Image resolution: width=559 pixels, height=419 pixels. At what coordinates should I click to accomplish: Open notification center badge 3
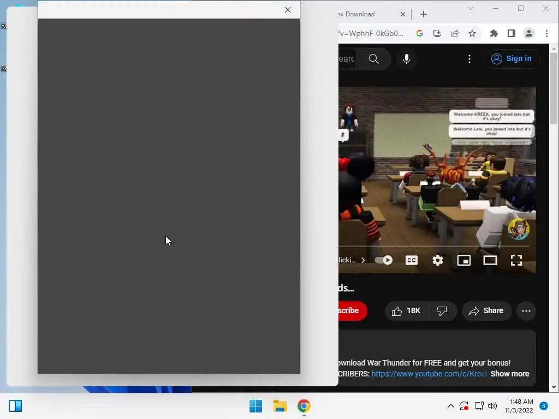pyautogui.click(x=544, y=406)
